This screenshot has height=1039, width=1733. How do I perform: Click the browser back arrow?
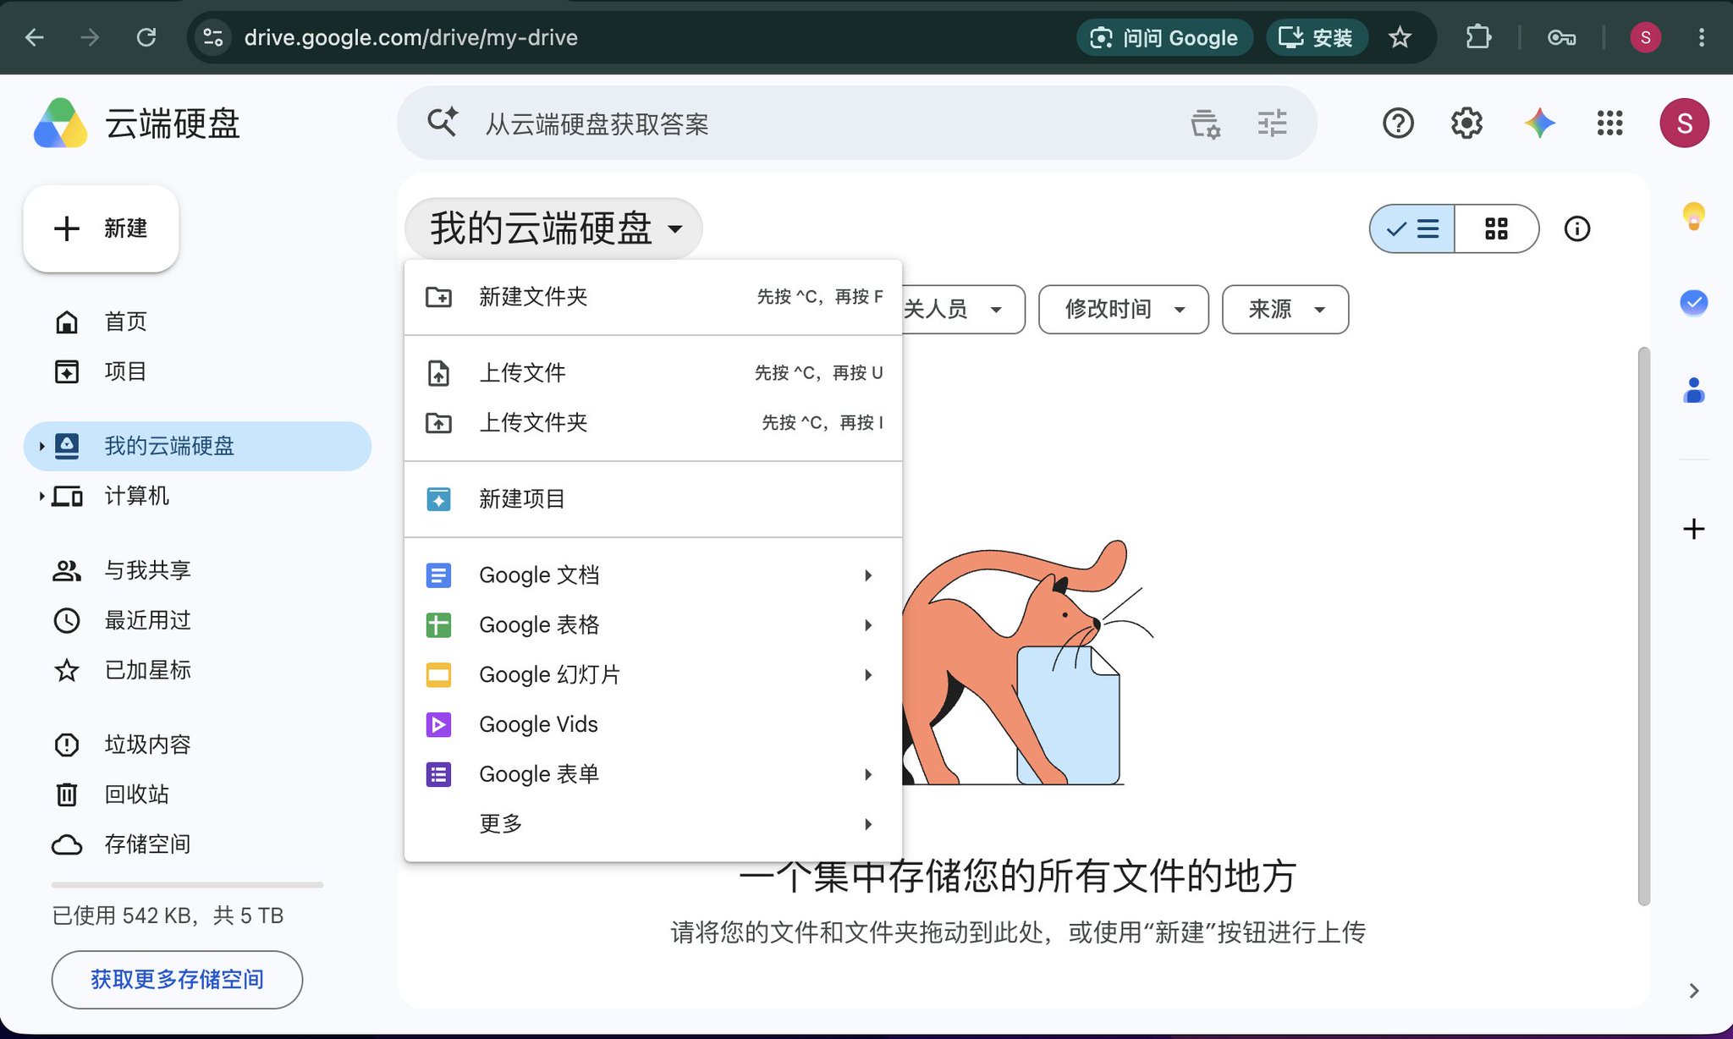pos(35,37)
